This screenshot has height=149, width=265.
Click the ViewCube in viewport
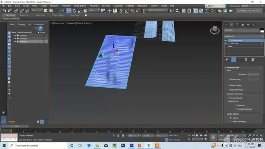215,30
